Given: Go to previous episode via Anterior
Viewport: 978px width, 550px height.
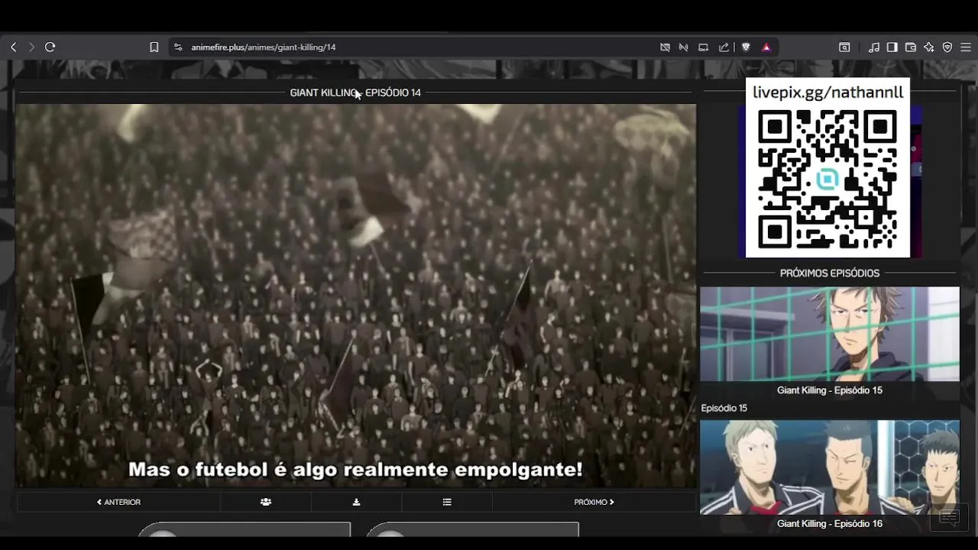Looking at the screenshot, I should [118, 503].
